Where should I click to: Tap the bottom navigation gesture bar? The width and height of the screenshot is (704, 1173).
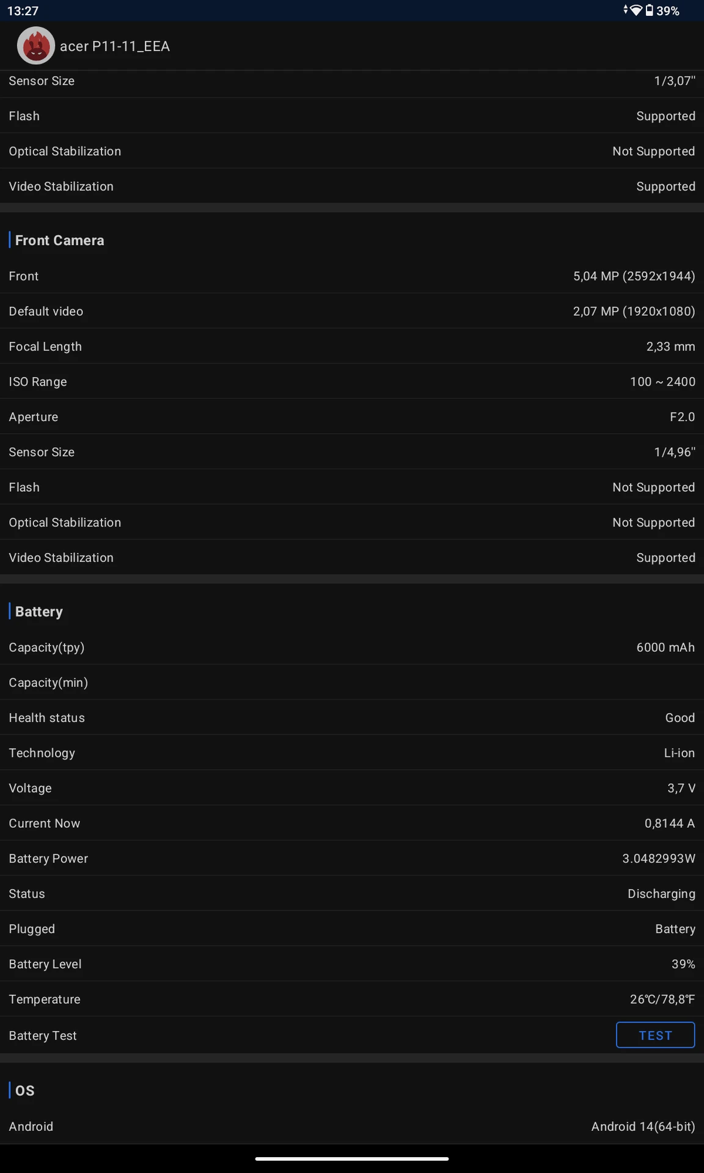(352, 1158)
